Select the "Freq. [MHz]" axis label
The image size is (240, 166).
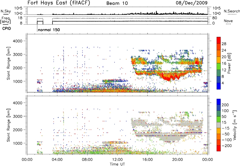[x=5, y=20]
